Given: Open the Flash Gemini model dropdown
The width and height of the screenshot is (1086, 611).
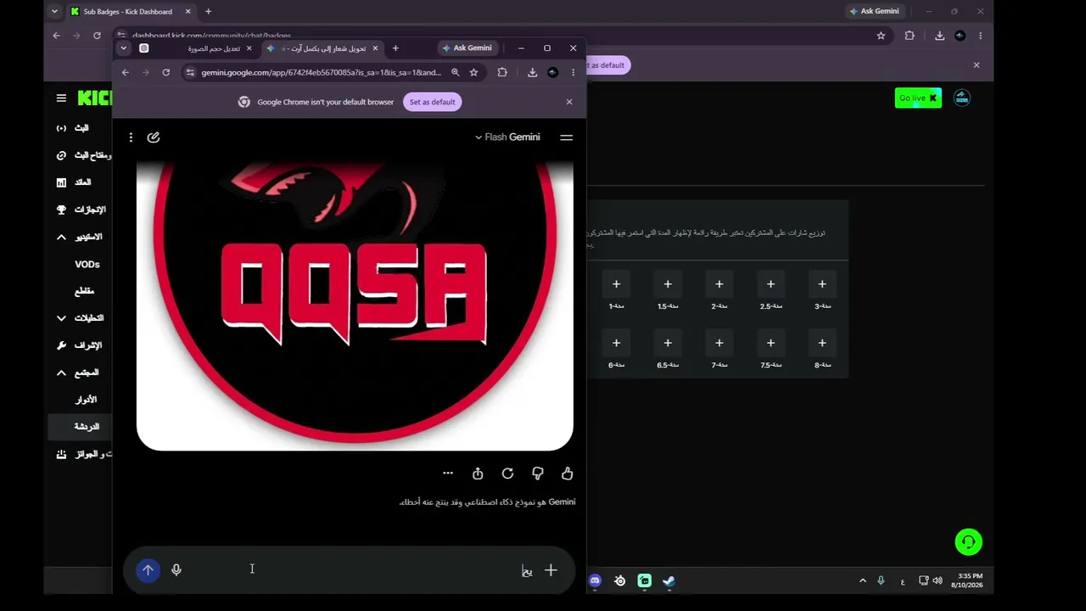Looking at the screenshot, I should coord(507,137).
